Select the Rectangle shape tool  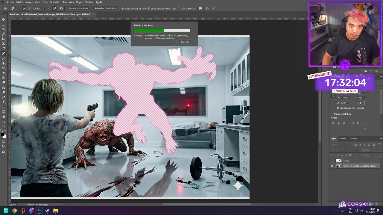(x=4, y=112)
